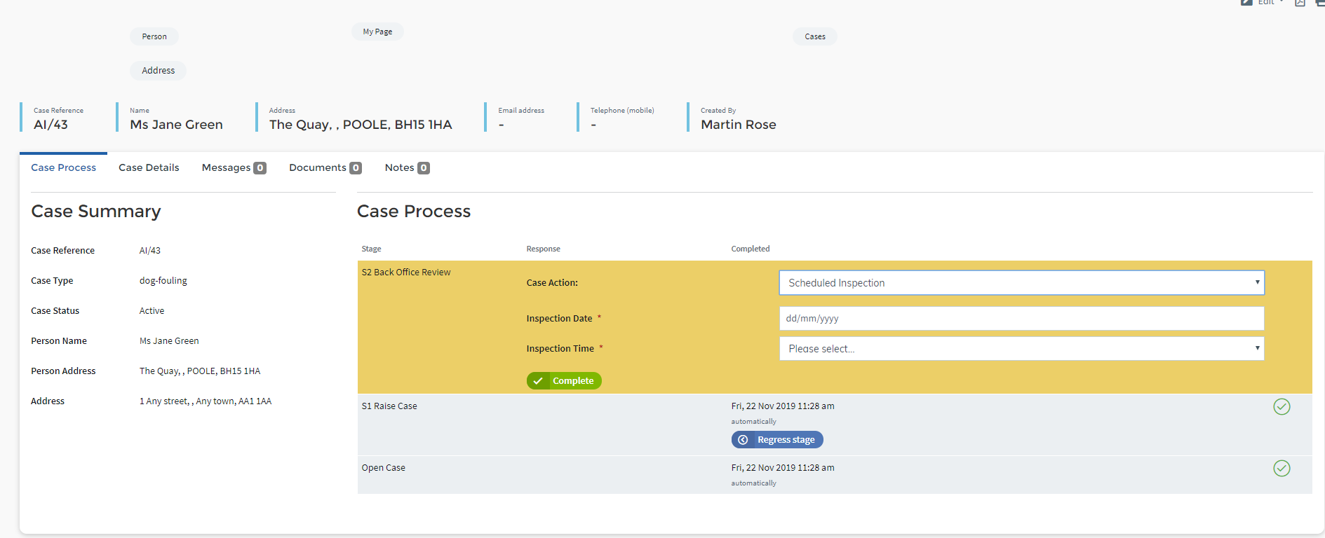This screenshot has width=1325, height=538.
Task: Click the Person node pill
Action: click(x=154, y=36)
